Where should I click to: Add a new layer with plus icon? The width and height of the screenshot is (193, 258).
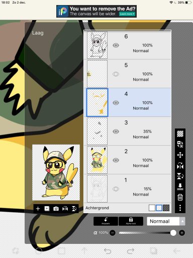38,209
